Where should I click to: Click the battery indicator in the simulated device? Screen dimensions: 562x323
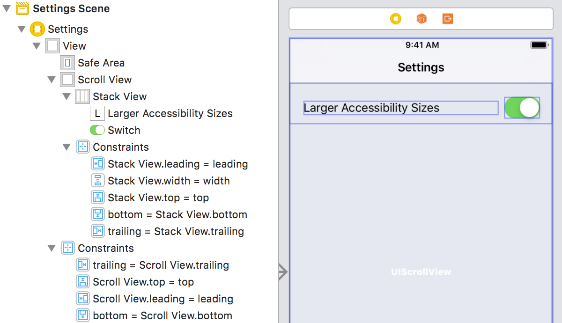click(x=539, y=44)
